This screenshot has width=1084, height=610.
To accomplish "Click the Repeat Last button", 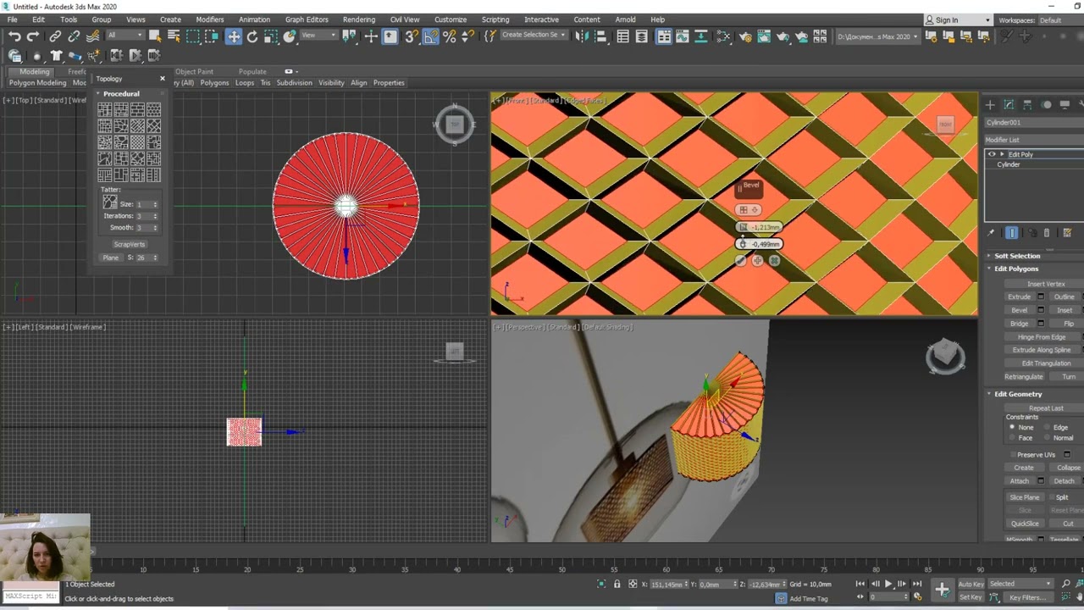I will tap(1046, 408).
